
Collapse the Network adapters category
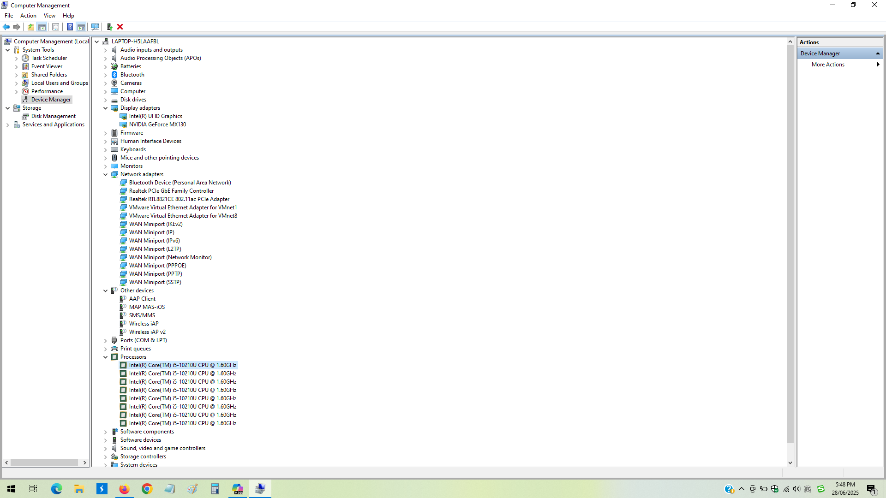coord(106,174)
